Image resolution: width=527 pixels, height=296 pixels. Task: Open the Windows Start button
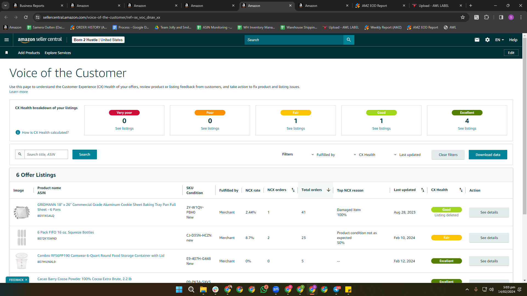tap(179, 289)
